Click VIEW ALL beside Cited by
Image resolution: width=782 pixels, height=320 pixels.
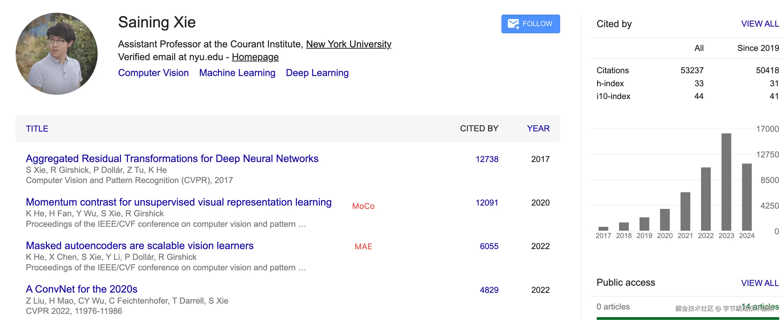tap(759, 24)
